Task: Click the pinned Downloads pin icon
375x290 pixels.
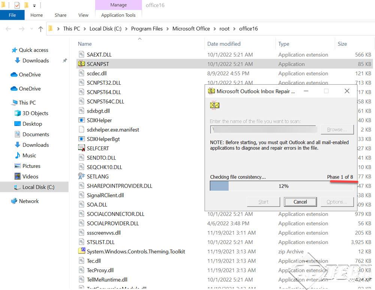Action: point(65,60)
